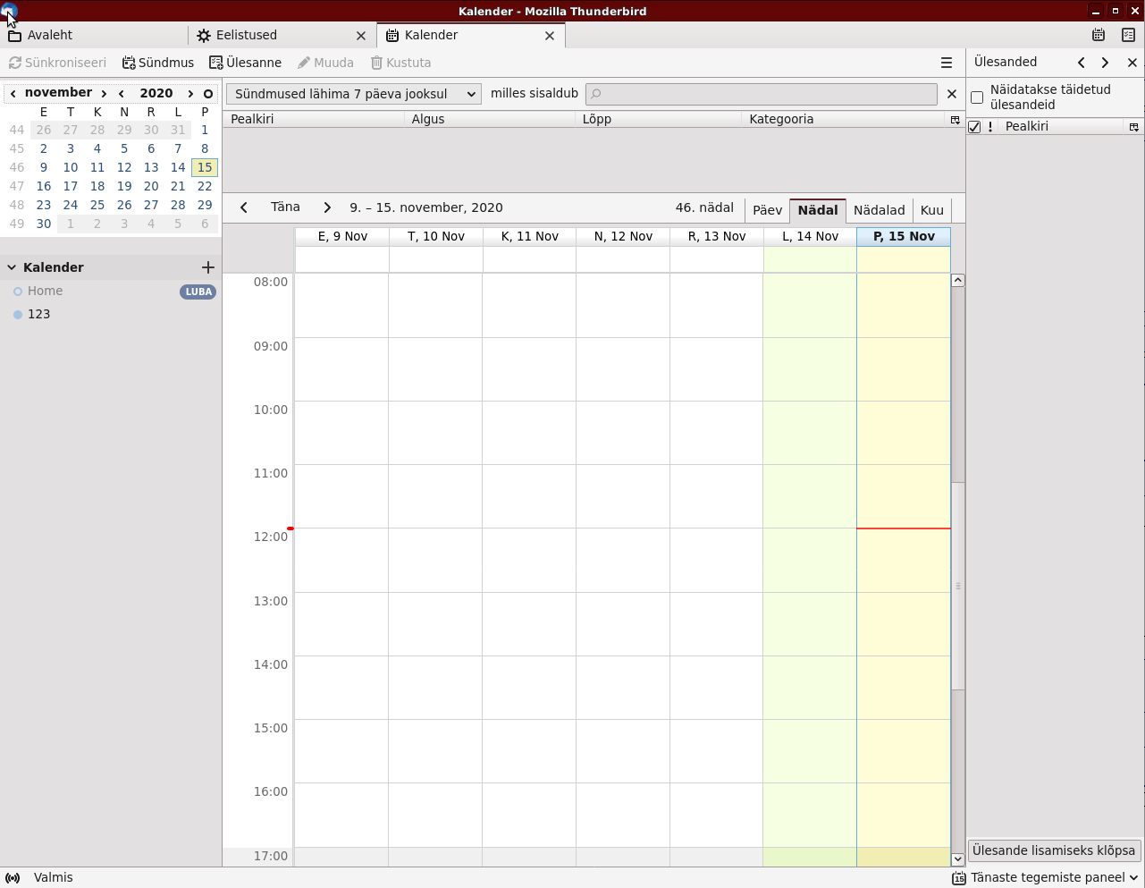Click the L, 14 Nov day header
This screenshot has width=1145, height=888.
(810, 237)
